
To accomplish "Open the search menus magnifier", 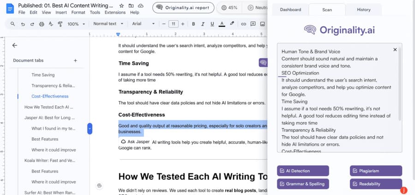I will pos(13,24).
